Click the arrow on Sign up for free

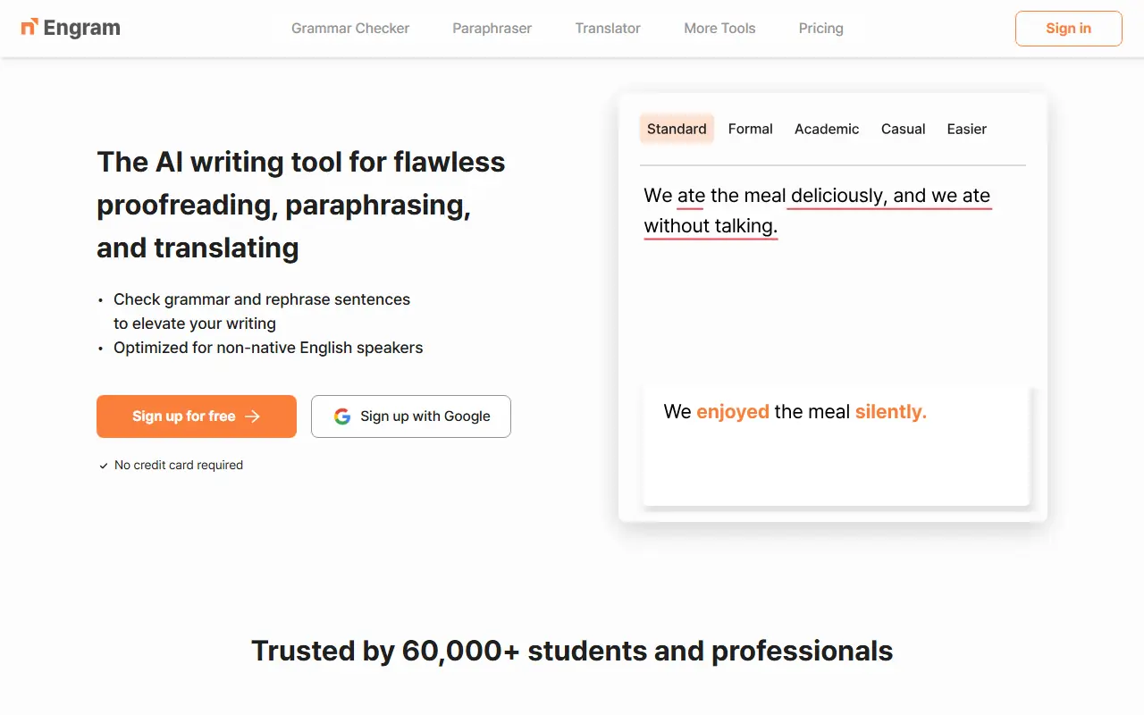click(253, 416)
